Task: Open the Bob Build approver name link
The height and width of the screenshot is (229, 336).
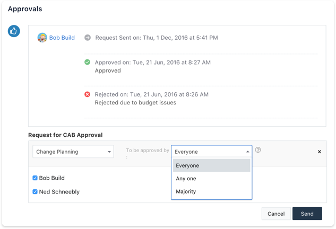Action: click(62, 38)
